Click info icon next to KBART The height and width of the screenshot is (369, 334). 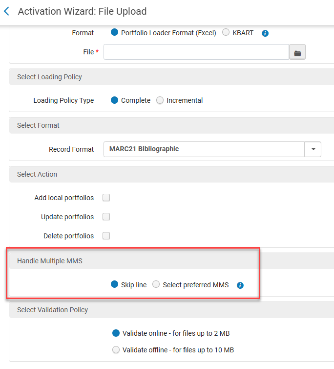click(x=265, y=33)
